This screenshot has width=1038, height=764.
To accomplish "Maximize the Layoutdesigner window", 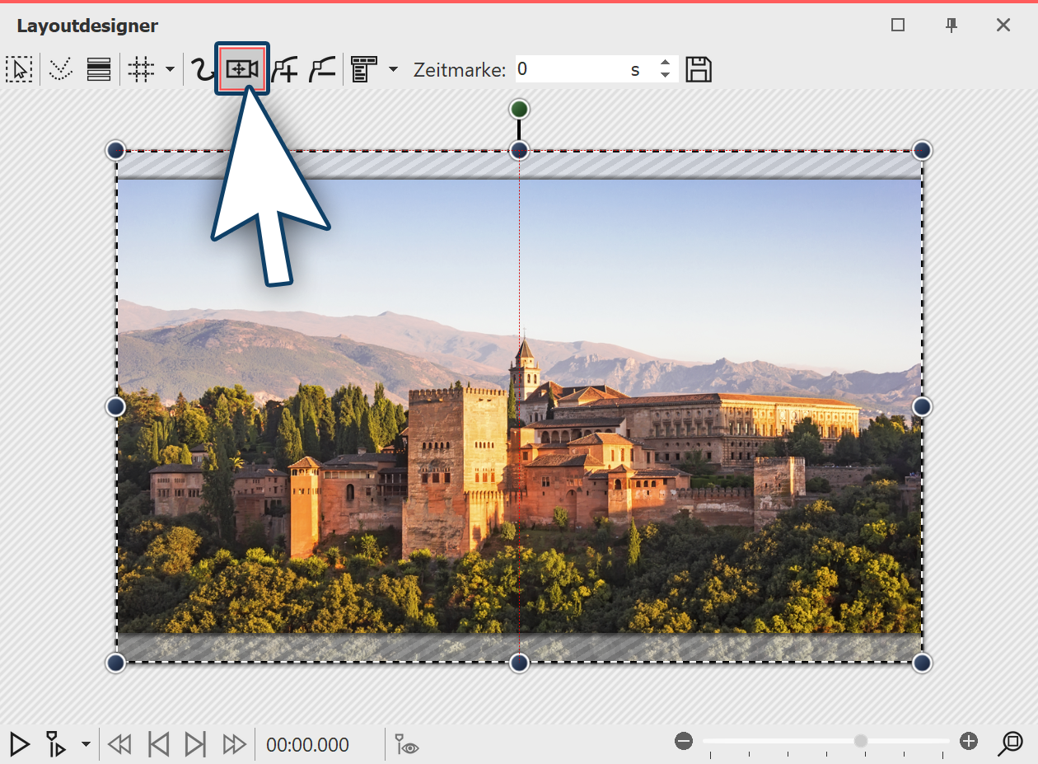I will (x=896, y=26).
